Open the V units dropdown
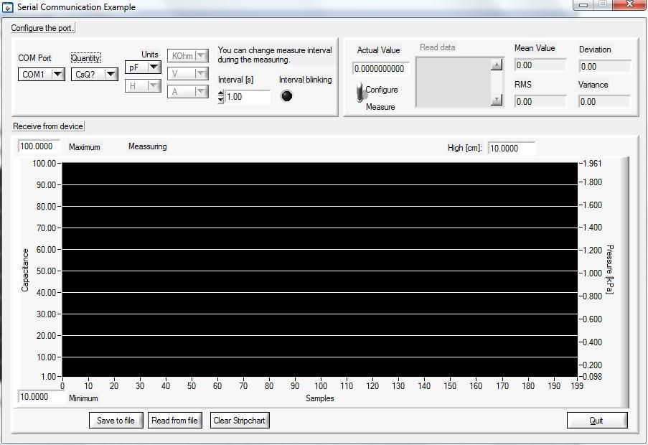Viewport: 648px width, 445px height. click(x=187, y=73)
